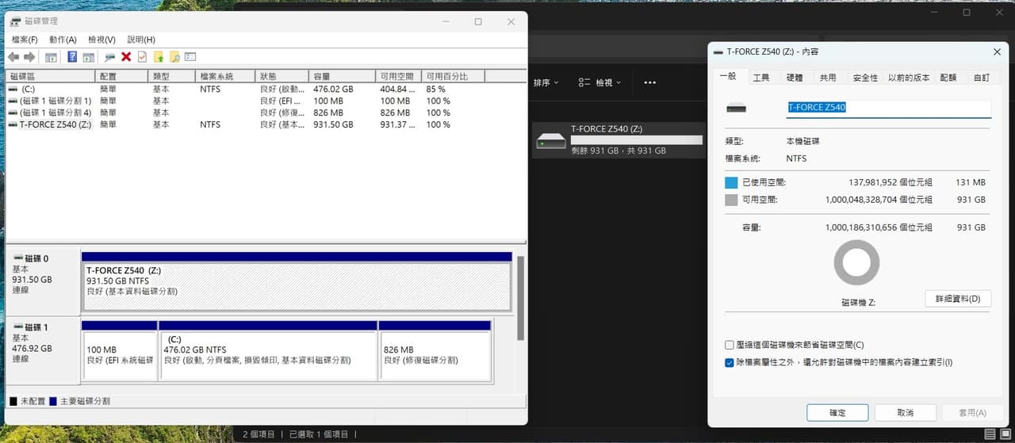Select the Z: 931.50 GB NTFS partition block
1015x443 pixels.
coord(297,286)
